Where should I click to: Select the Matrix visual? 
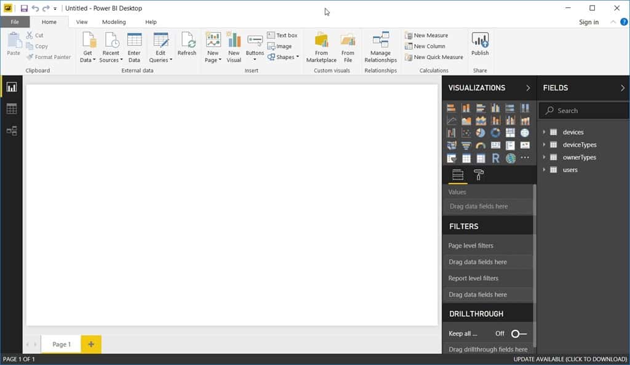[x=480, y=158]
